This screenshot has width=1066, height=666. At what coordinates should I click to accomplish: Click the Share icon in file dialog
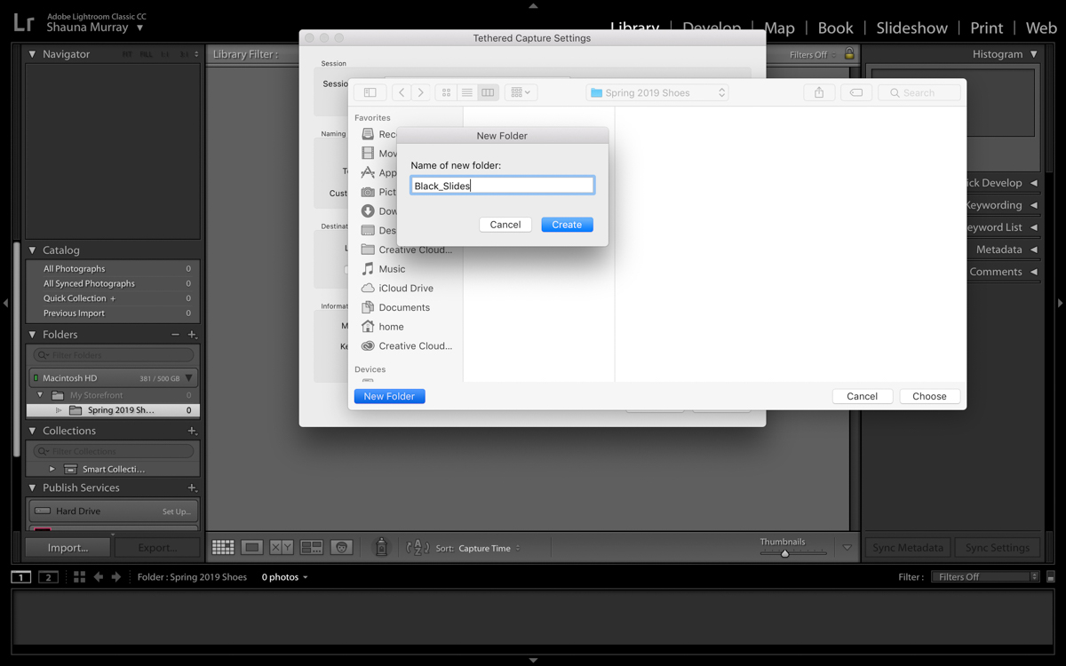pyautogui.click(x=819, y=92)
